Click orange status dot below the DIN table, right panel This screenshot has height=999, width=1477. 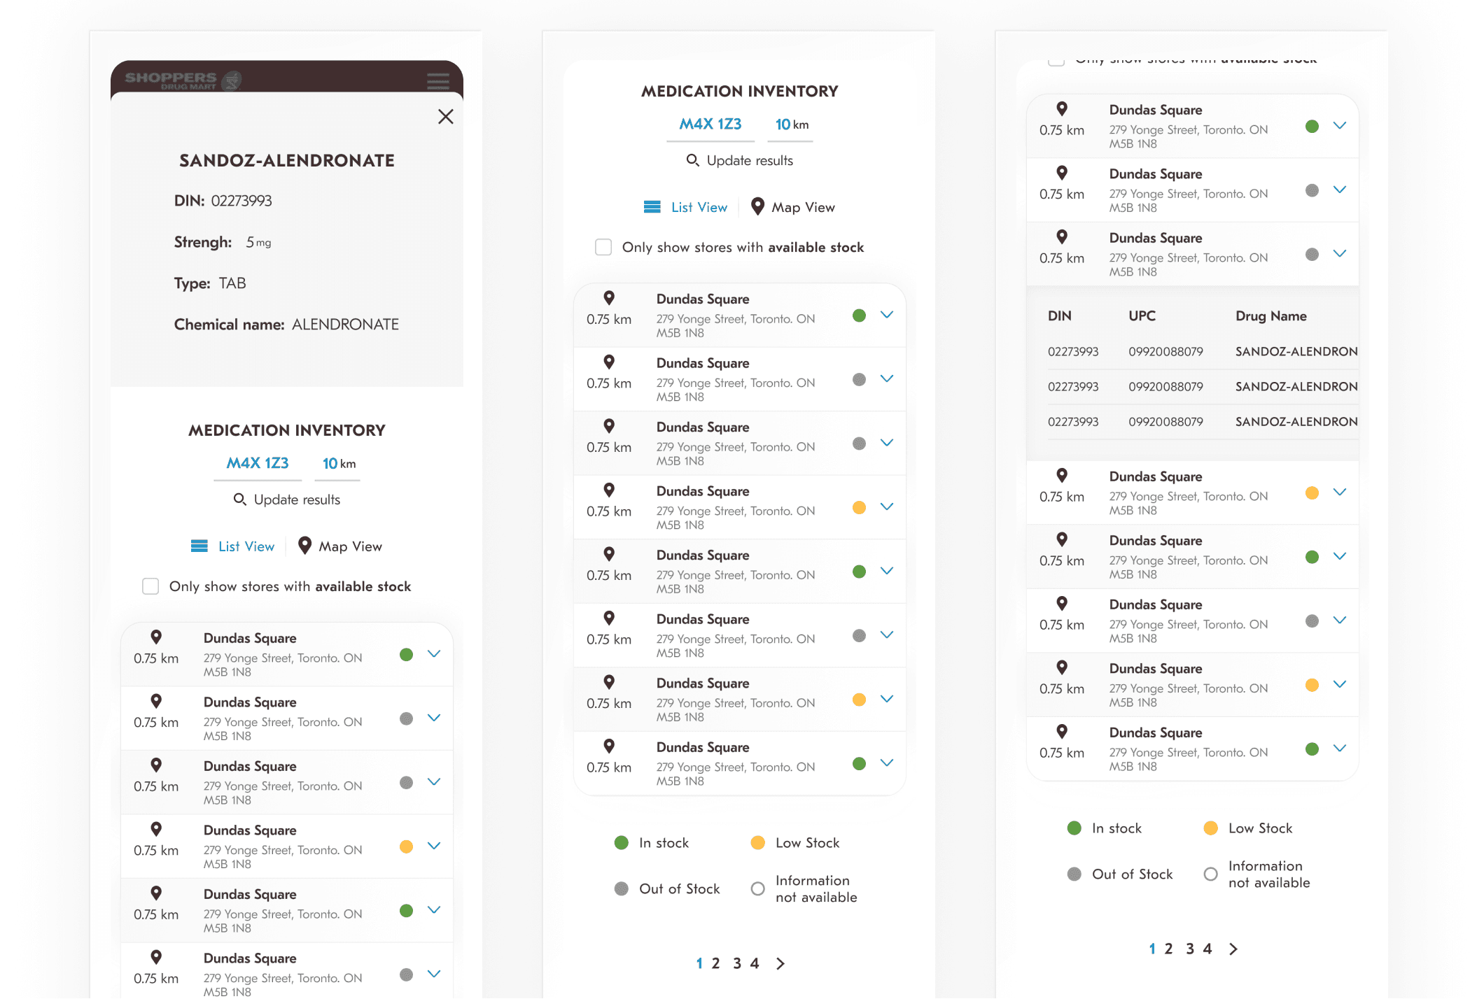pyautogui.click(x=1312, y=493)
